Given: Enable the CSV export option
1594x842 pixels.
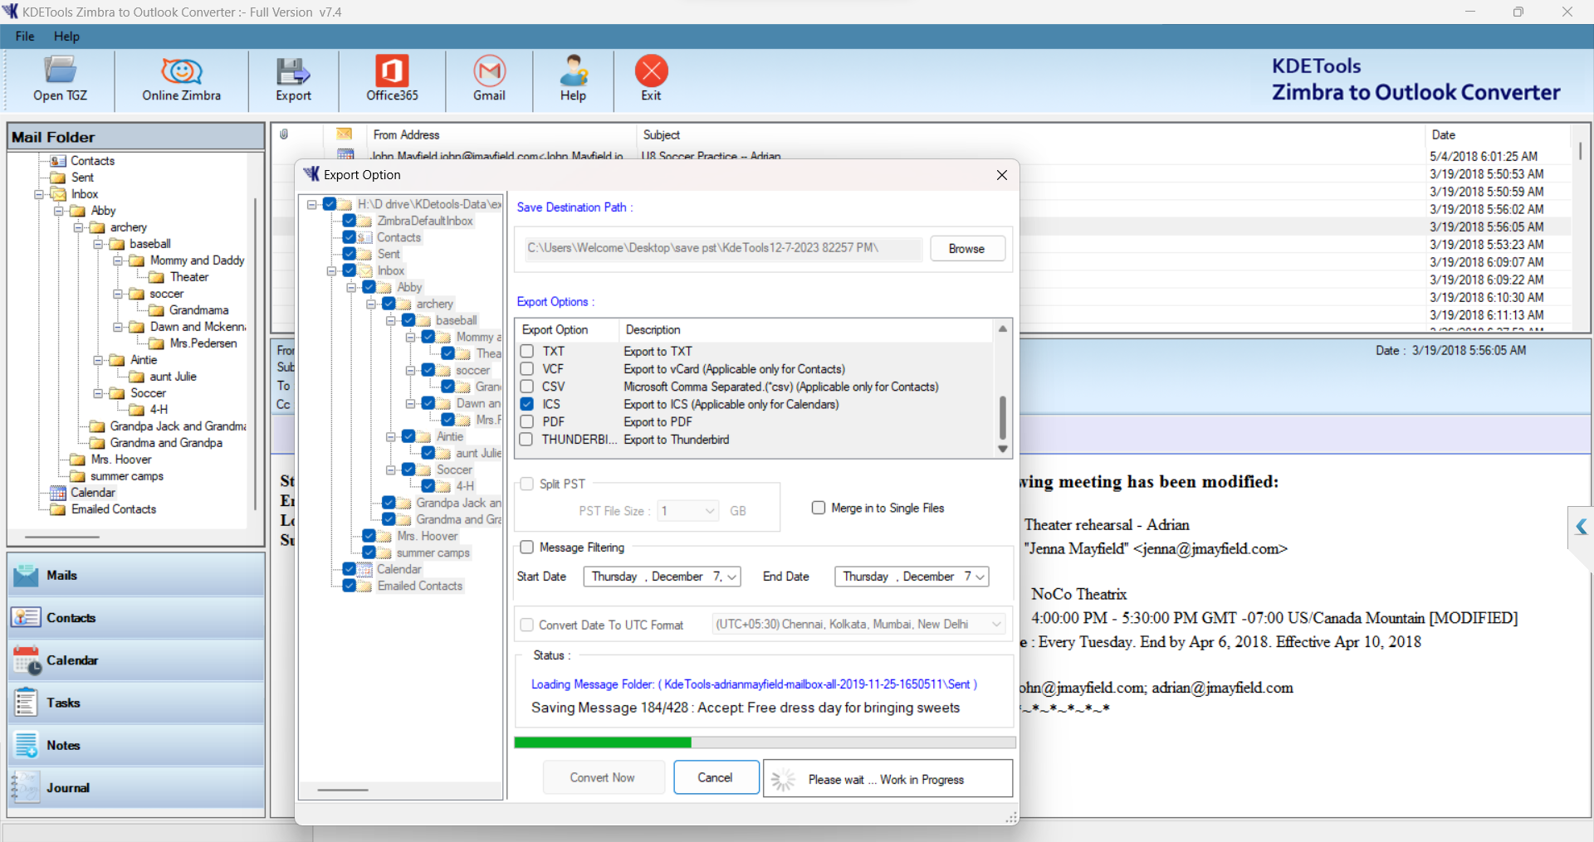Looking at the screenshot, I should [526, 386].
